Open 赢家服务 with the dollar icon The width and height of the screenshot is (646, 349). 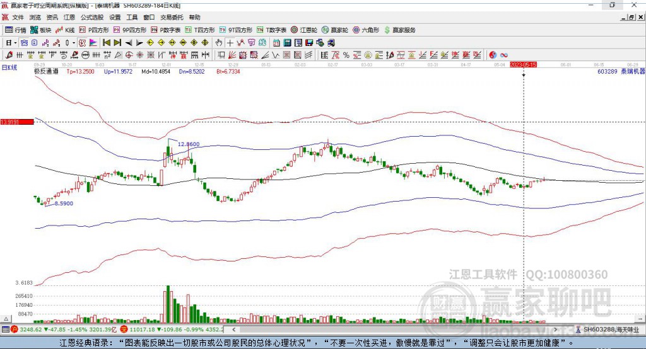399,30
